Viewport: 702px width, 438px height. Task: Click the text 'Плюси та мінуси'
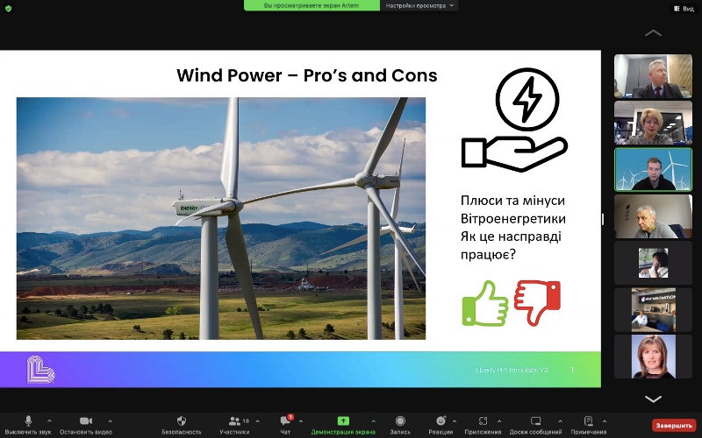512,201
